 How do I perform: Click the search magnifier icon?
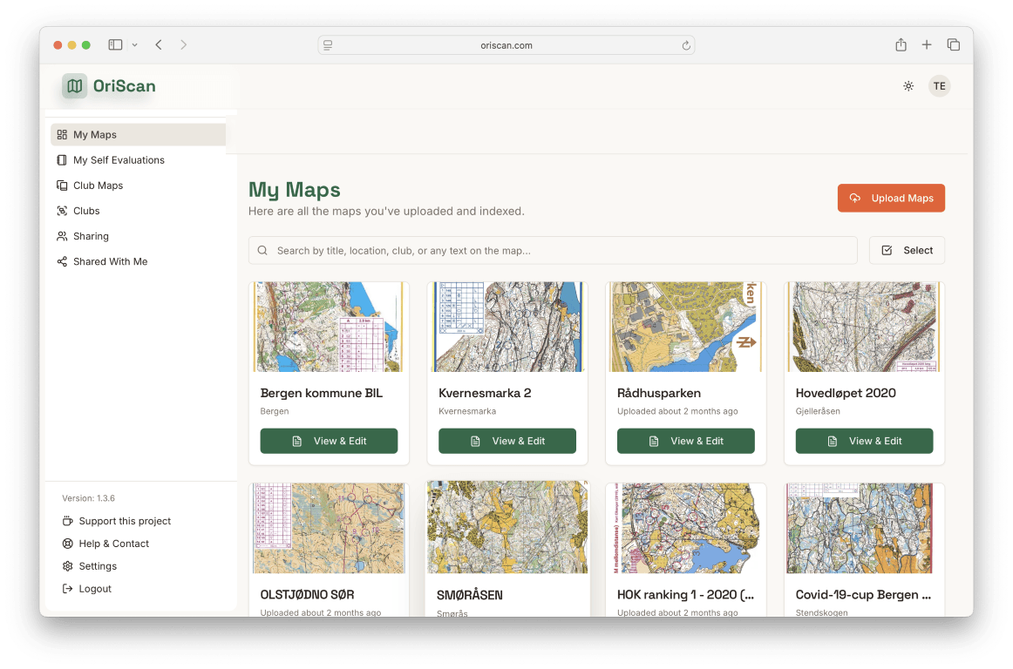click(262, 251)
